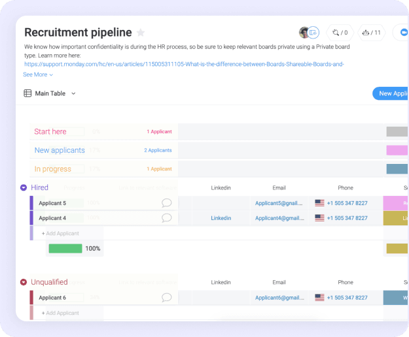Open the conversation bubble for Applicant 5
Screen dimensions: 409x337
click(x=167, y=203)
